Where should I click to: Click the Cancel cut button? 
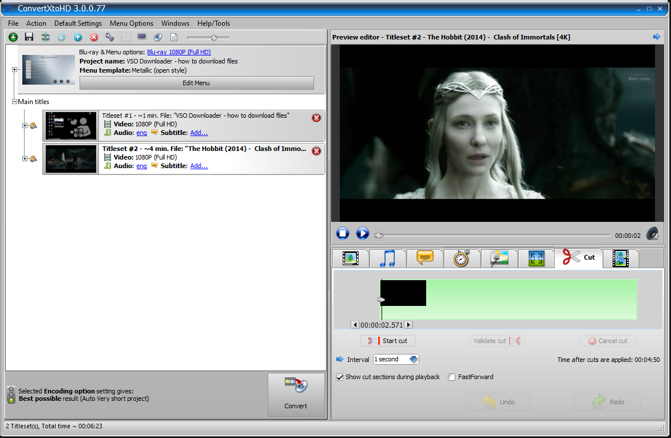tap(608, 341)
